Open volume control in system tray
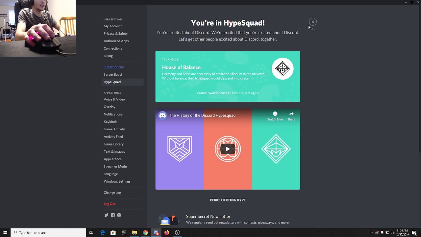 click(392, 233)
